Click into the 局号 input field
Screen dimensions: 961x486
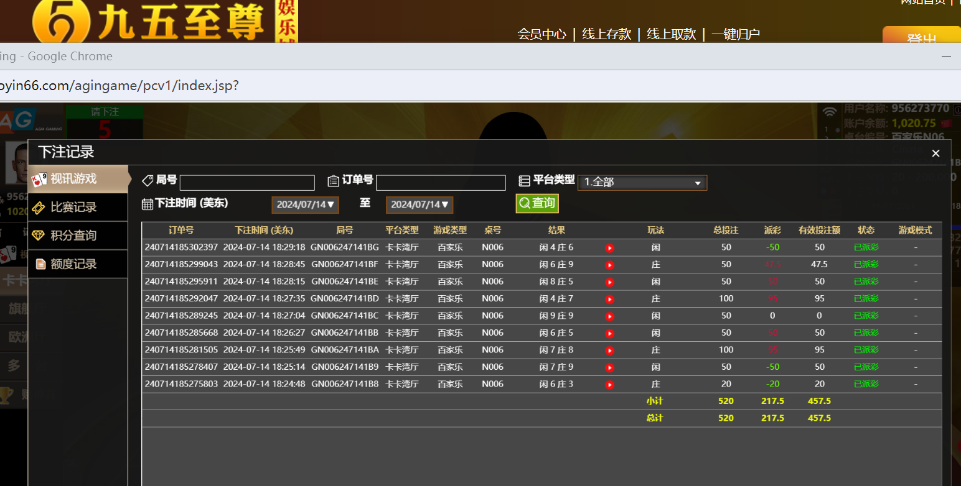coord(247,183)
